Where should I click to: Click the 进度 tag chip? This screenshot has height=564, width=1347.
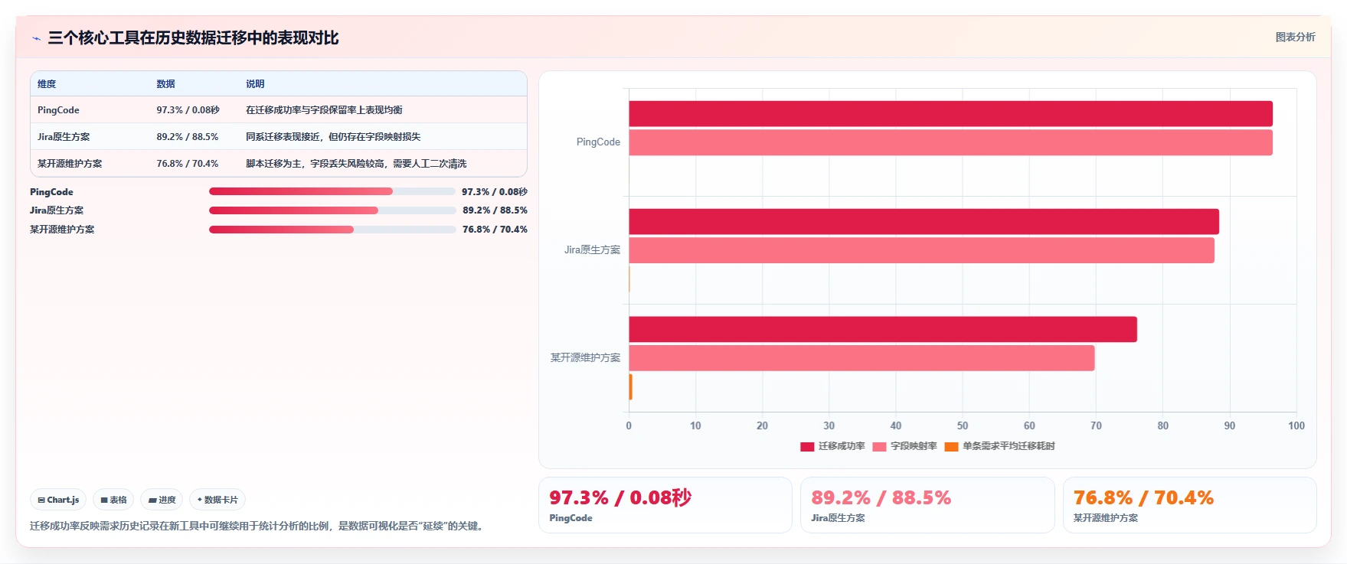162,500
